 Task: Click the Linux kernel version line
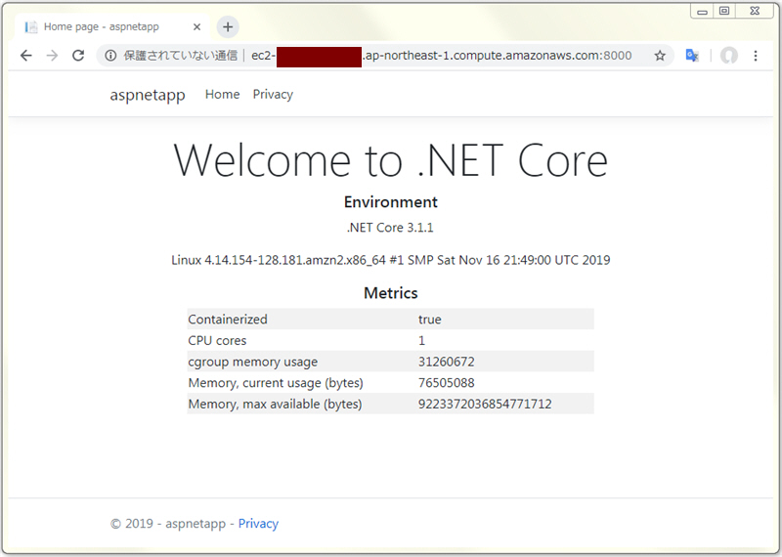click(x=390, y=260)
